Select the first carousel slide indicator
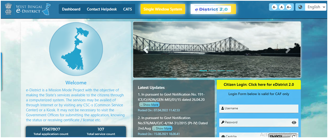 [203, 71]
